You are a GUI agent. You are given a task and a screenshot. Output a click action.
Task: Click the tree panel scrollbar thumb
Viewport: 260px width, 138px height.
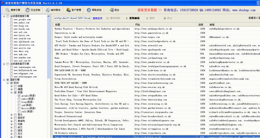(49, 48)
